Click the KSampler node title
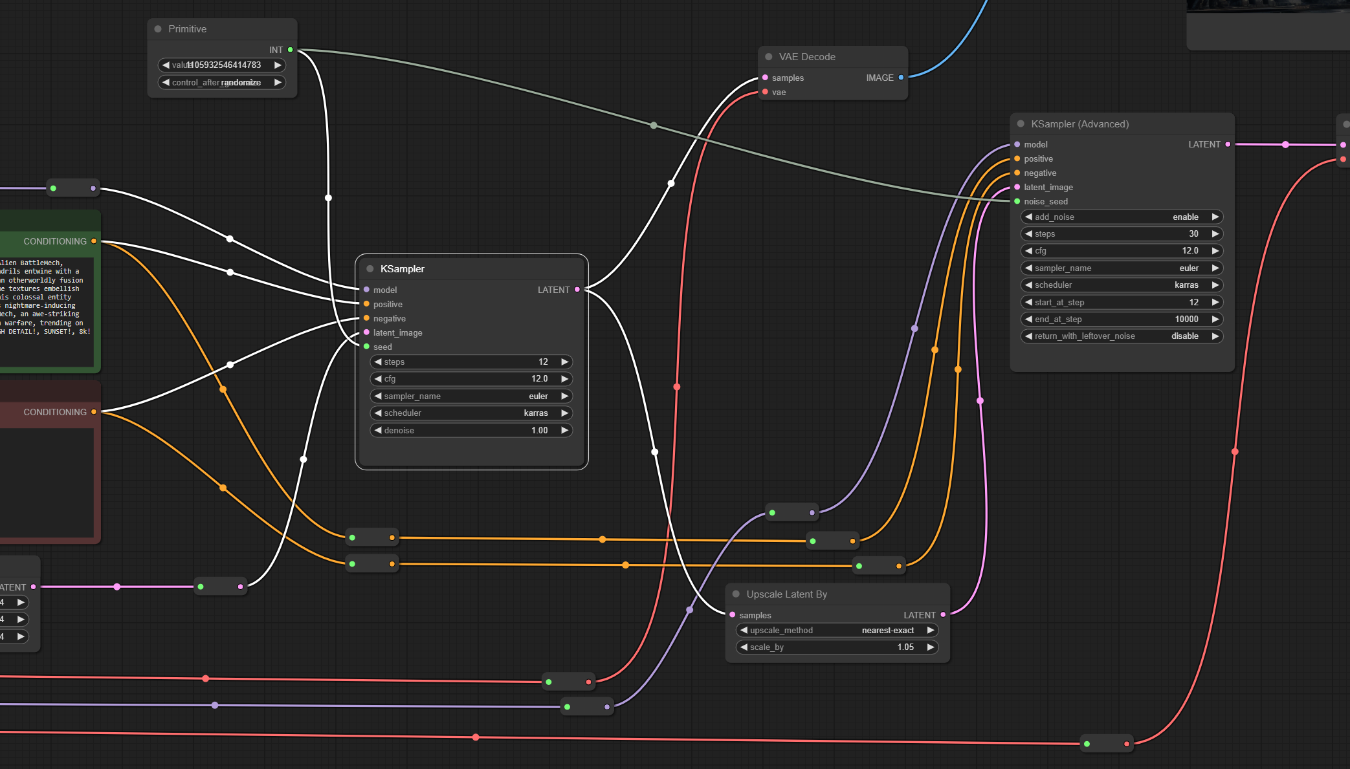This screenshot has width=1350, height=769. tap(403, 269)
